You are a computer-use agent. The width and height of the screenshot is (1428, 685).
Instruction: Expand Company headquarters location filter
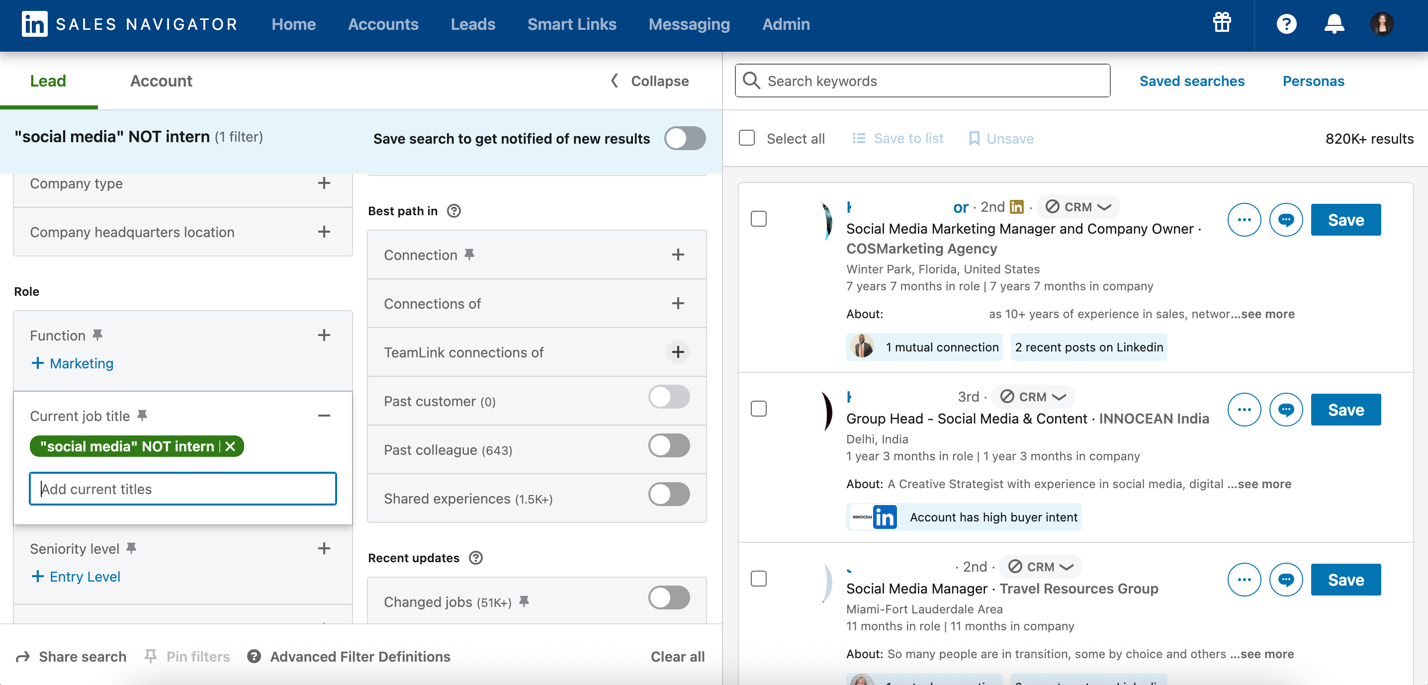coord(324,232)
